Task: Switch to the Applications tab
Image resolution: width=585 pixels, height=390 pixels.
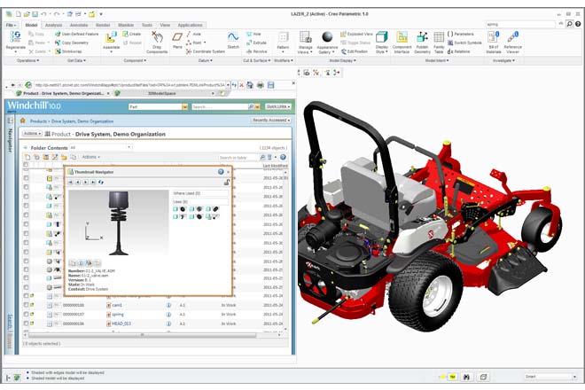Action: pyautogui.click(x=190, y=25)
